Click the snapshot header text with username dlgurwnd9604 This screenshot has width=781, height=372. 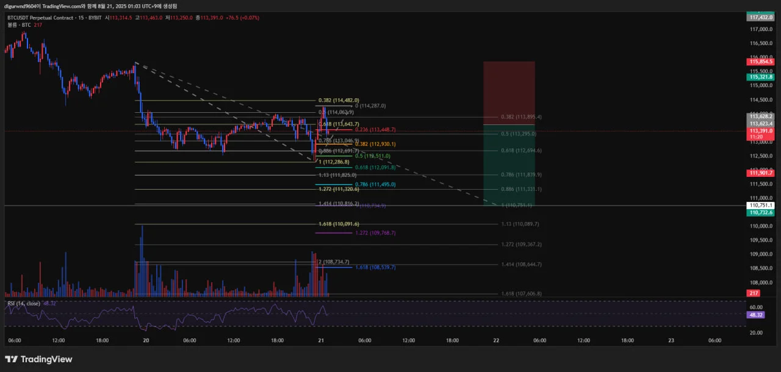tap(90, 5)
